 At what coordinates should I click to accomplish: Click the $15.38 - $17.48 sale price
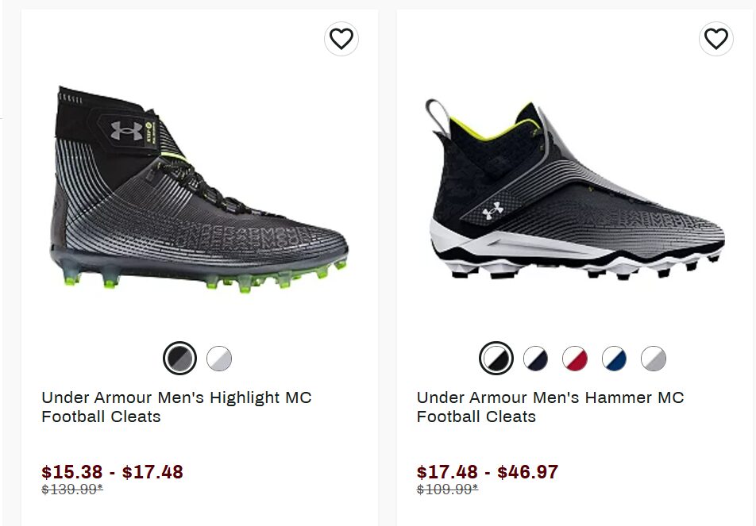[112, 472]
